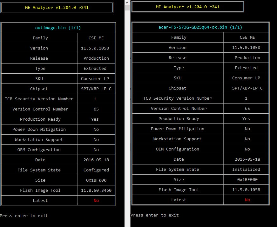Click the right window's 'Production' Release value
The height and width of the screenshot is (227, 277).
click(247, 57)
